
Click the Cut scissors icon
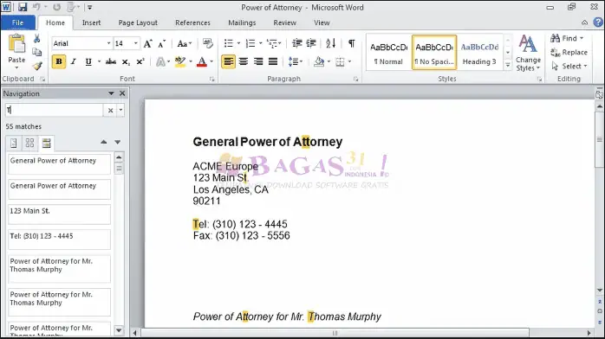pyautogui.click(x=36, y=38)
